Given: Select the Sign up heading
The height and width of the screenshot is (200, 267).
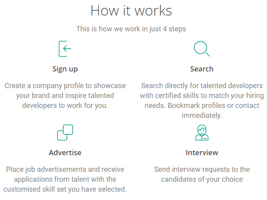Looking at the screenshot, I should (65, 69).
